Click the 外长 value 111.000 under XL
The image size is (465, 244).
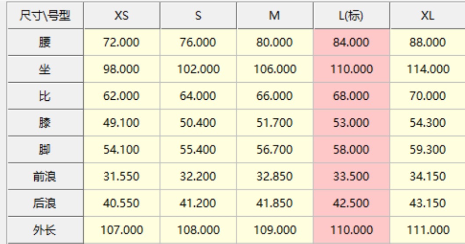427,230
